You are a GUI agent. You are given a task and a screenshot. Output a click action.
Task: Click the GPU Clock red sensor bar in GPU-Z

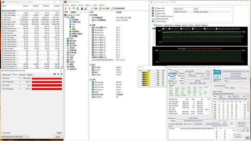(x=47, y=78)
